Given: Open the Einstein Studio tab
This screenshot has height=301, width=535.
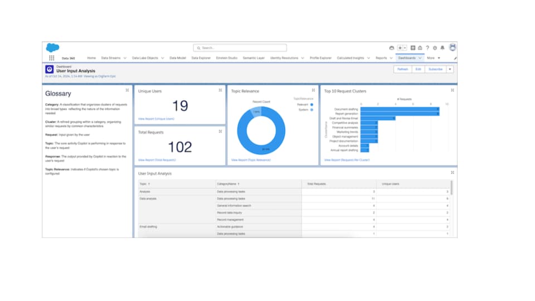Looking at the screenshot, I should pyautogui.click(x=227, y=58).
